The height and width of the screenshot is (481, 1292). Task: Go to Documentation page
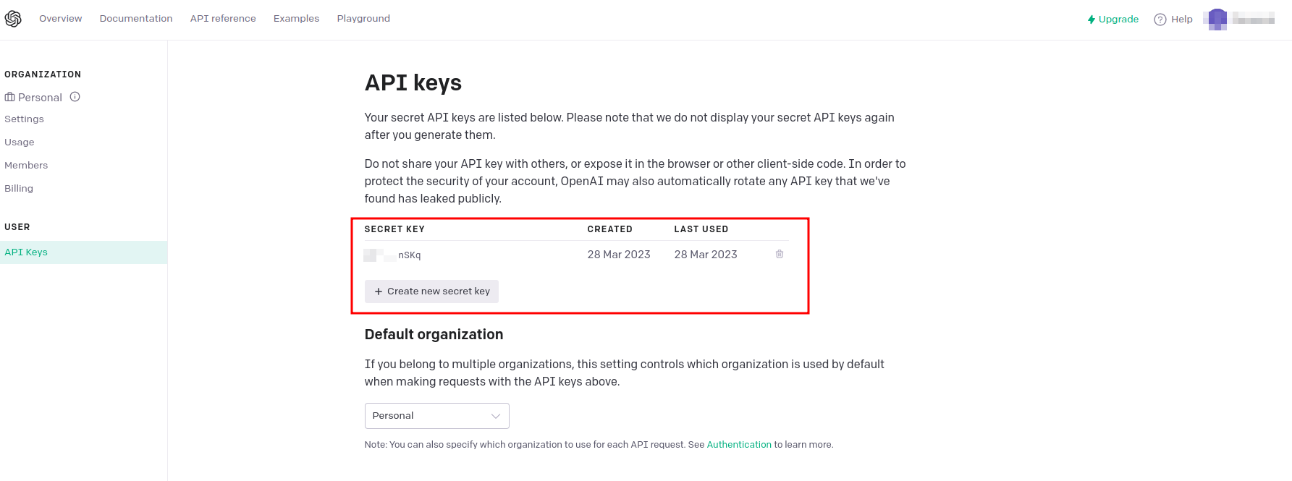coord(136,19)
